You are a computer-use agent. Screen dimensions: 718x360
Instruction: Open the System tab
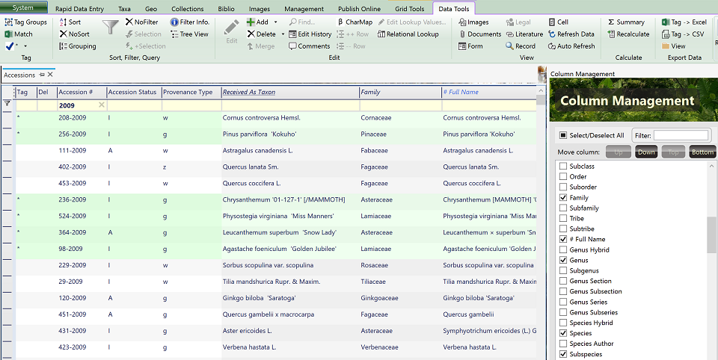(24, 7)
